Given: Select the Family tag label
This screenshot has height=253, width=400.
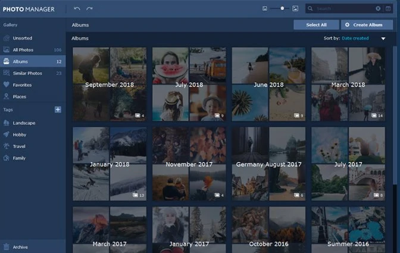Looking at the screenshot, I should [19, 158].
